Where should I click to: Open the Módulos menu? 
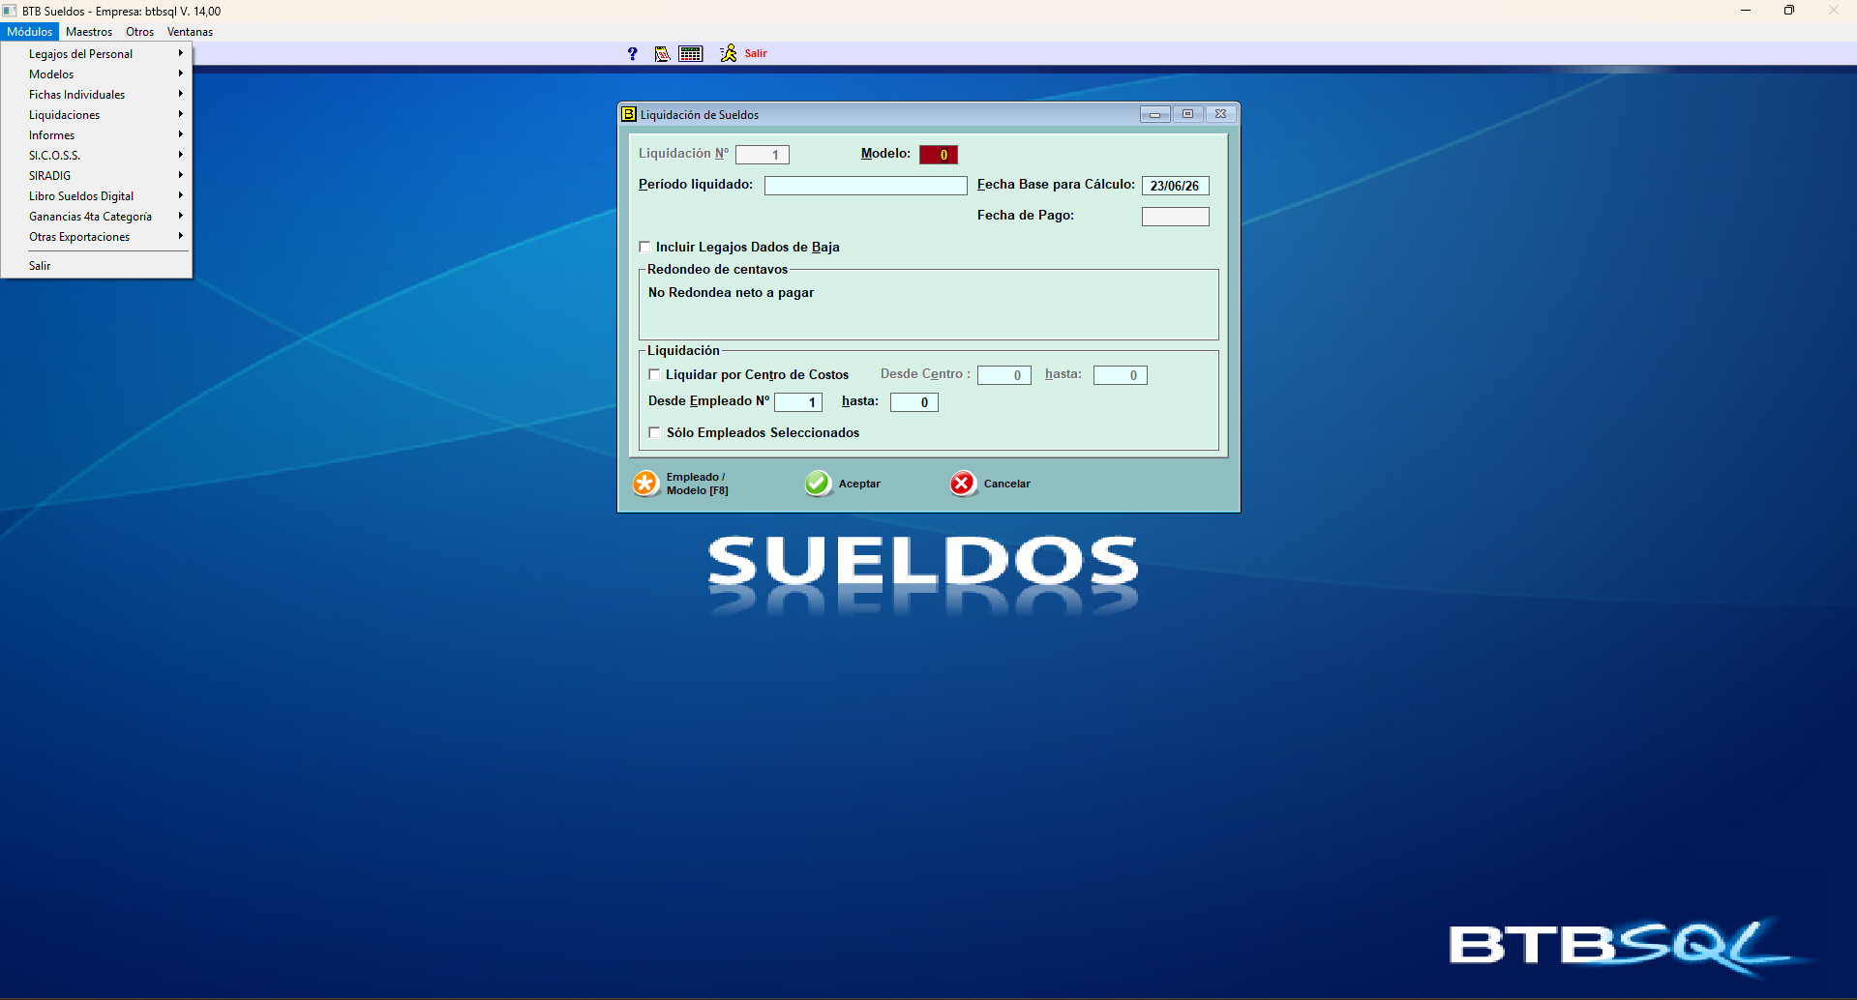[30, 32]
